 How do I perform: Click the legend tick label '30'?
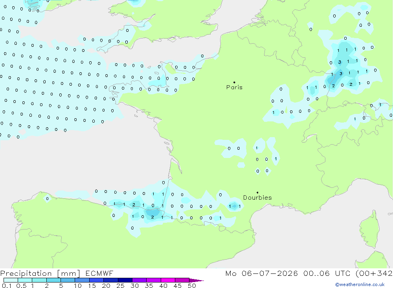tap(135, 286)
